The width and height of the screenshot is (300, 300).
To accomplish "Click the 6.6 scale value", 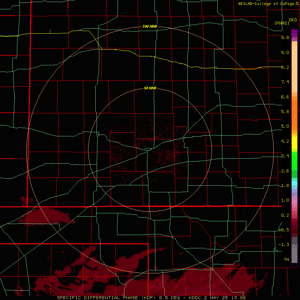I will (x=285, y=97).
